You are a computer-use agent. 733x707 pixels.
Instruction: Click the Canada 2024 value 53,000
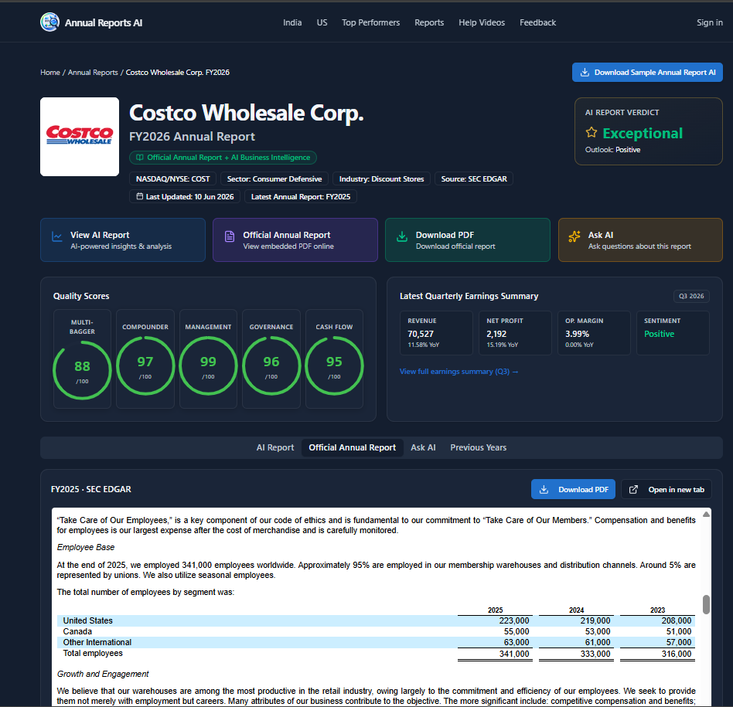(x=598, y=632)
